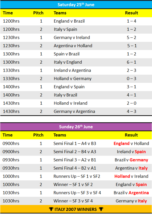The width and height of the screenshot is (152, 215).
Task: Click the right trophy icon after WINNERS
Action: coord(101,209)
